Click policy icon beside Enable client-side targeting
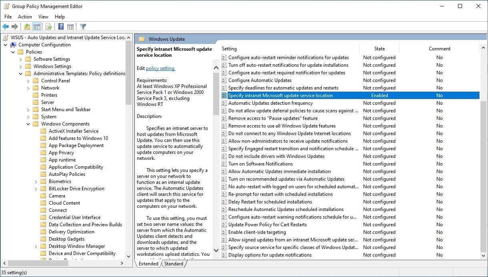 click(x=224, y=232)
